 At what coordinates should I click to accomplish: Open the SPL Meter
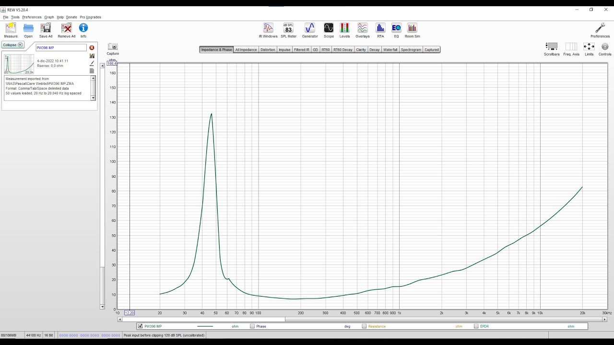288,28
